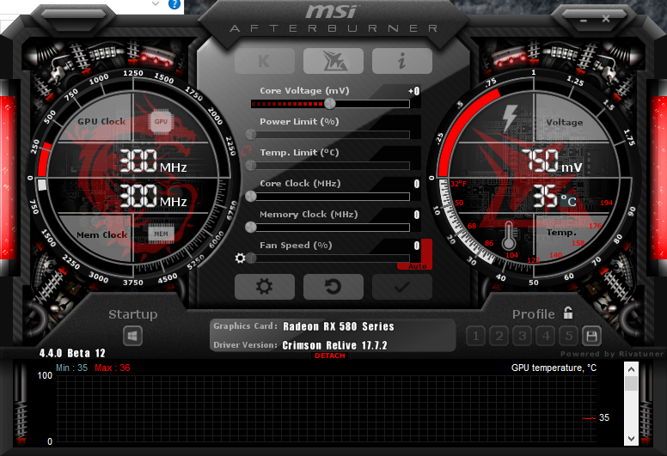Click the Mem Clock label

point(102,235)
